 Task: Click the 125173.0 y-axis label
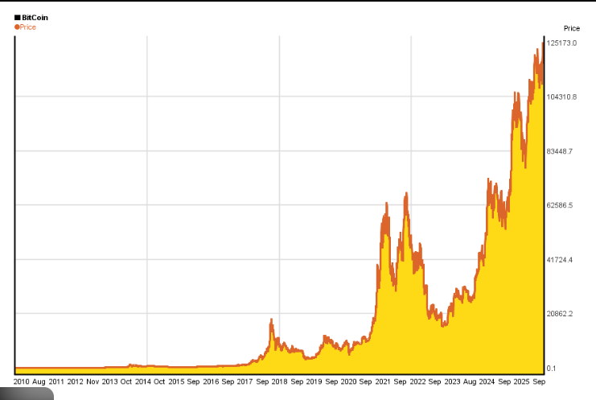(561, 43)
